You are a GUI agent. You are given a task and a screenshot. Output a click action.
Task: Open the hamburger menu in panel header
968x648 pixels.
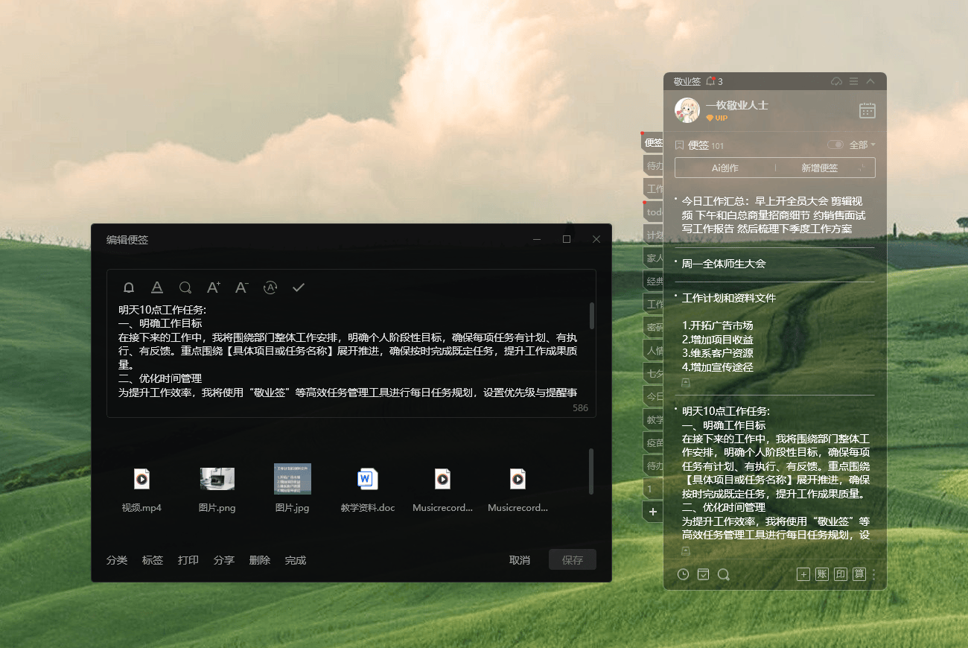853,81
